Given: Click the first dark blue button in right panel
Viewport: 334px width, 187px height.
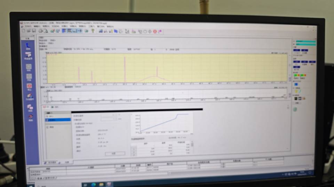Looking at the screenshot, I should pos(297,50).
